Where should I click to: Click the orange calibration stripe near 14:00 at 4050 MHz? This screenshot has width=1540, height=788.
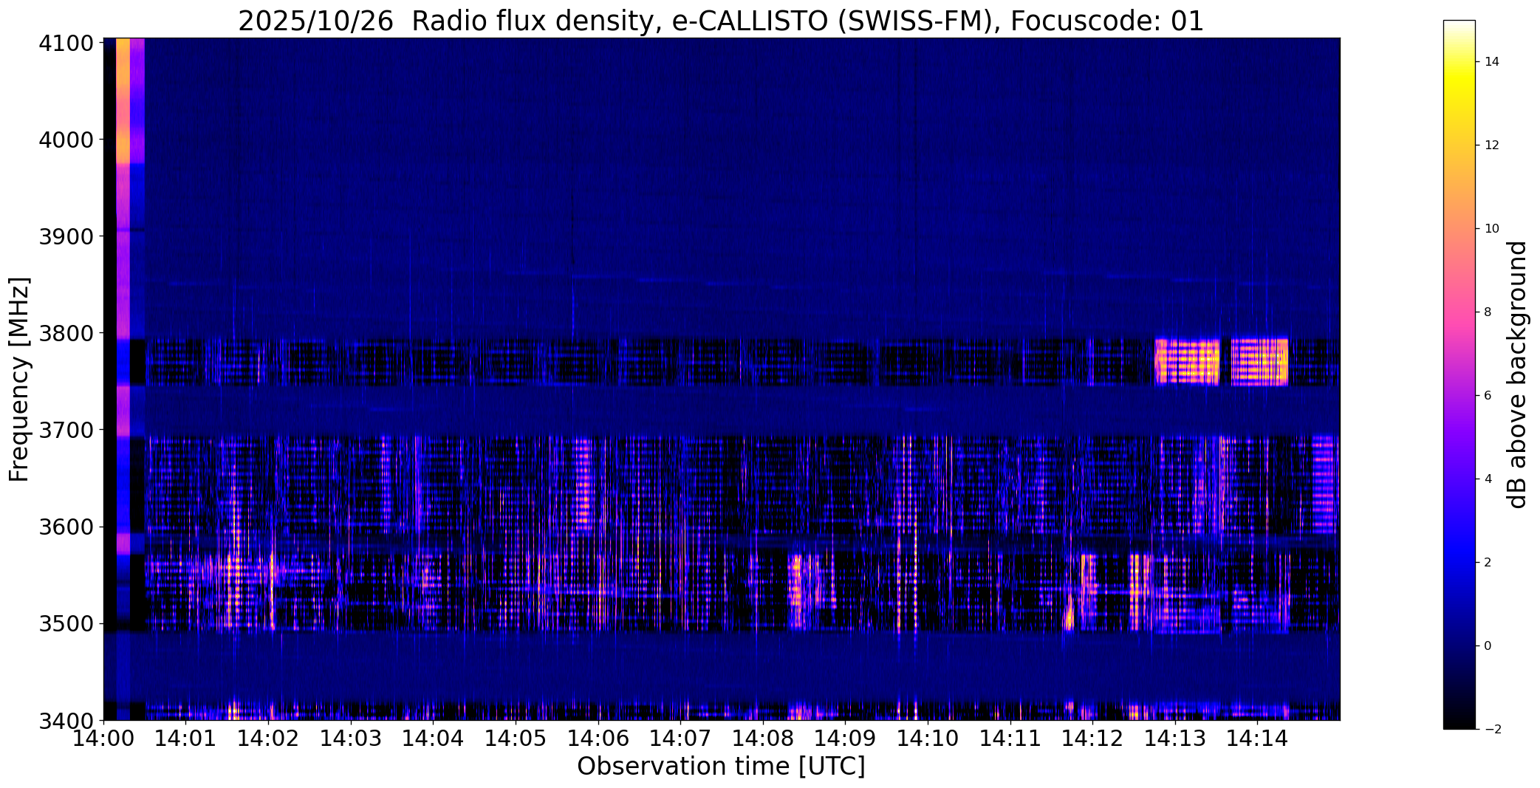pyautogui.click(x=123, y=100)
